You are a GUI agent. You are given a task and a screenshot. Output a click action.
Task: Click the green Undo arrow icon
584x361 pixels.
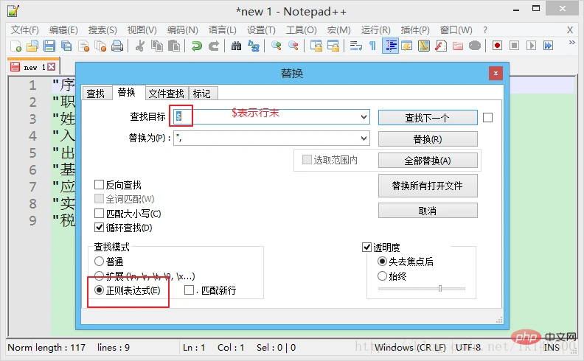click(x=197, y=46)
